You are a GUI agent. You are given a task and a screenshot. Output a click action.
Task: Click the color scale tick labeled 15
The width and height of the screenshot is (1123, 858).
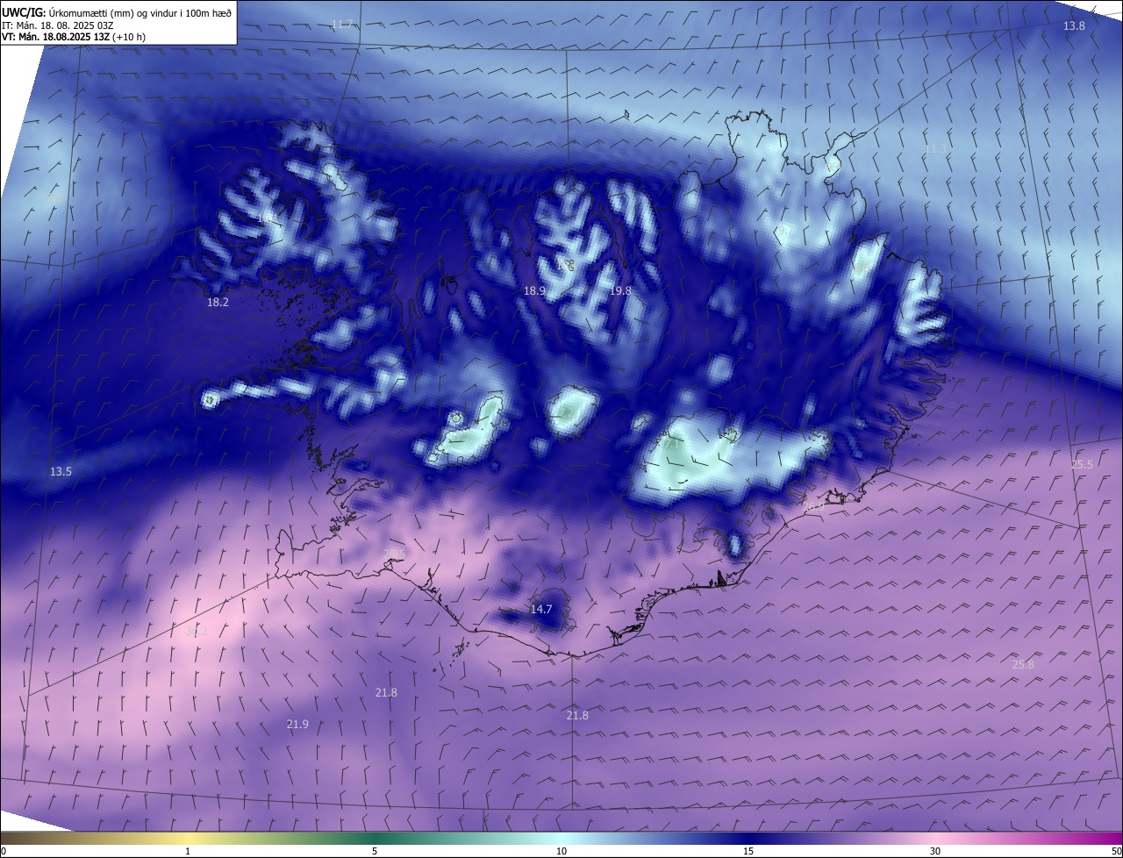click(748, 851)
